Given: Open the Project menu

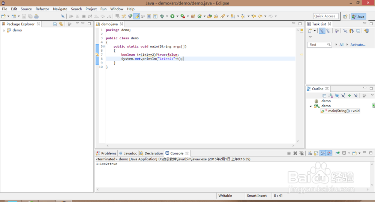Looking at the screenshot, I should [91, 9].
